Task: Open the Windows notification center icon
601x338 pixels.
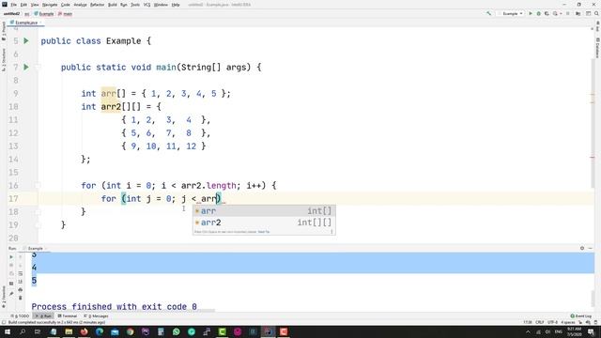Action: pos(591,331)
